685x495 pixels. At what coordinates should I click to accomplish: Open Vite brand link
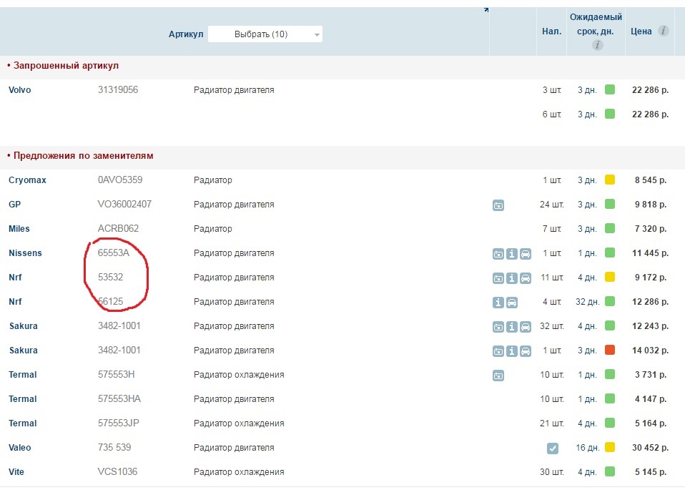pos(16,472)
